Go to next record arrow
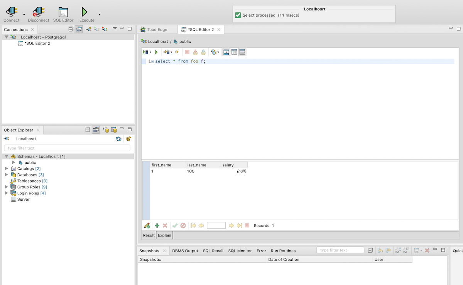The width and height of the screenshot is (463, 285). coord(231,226)
